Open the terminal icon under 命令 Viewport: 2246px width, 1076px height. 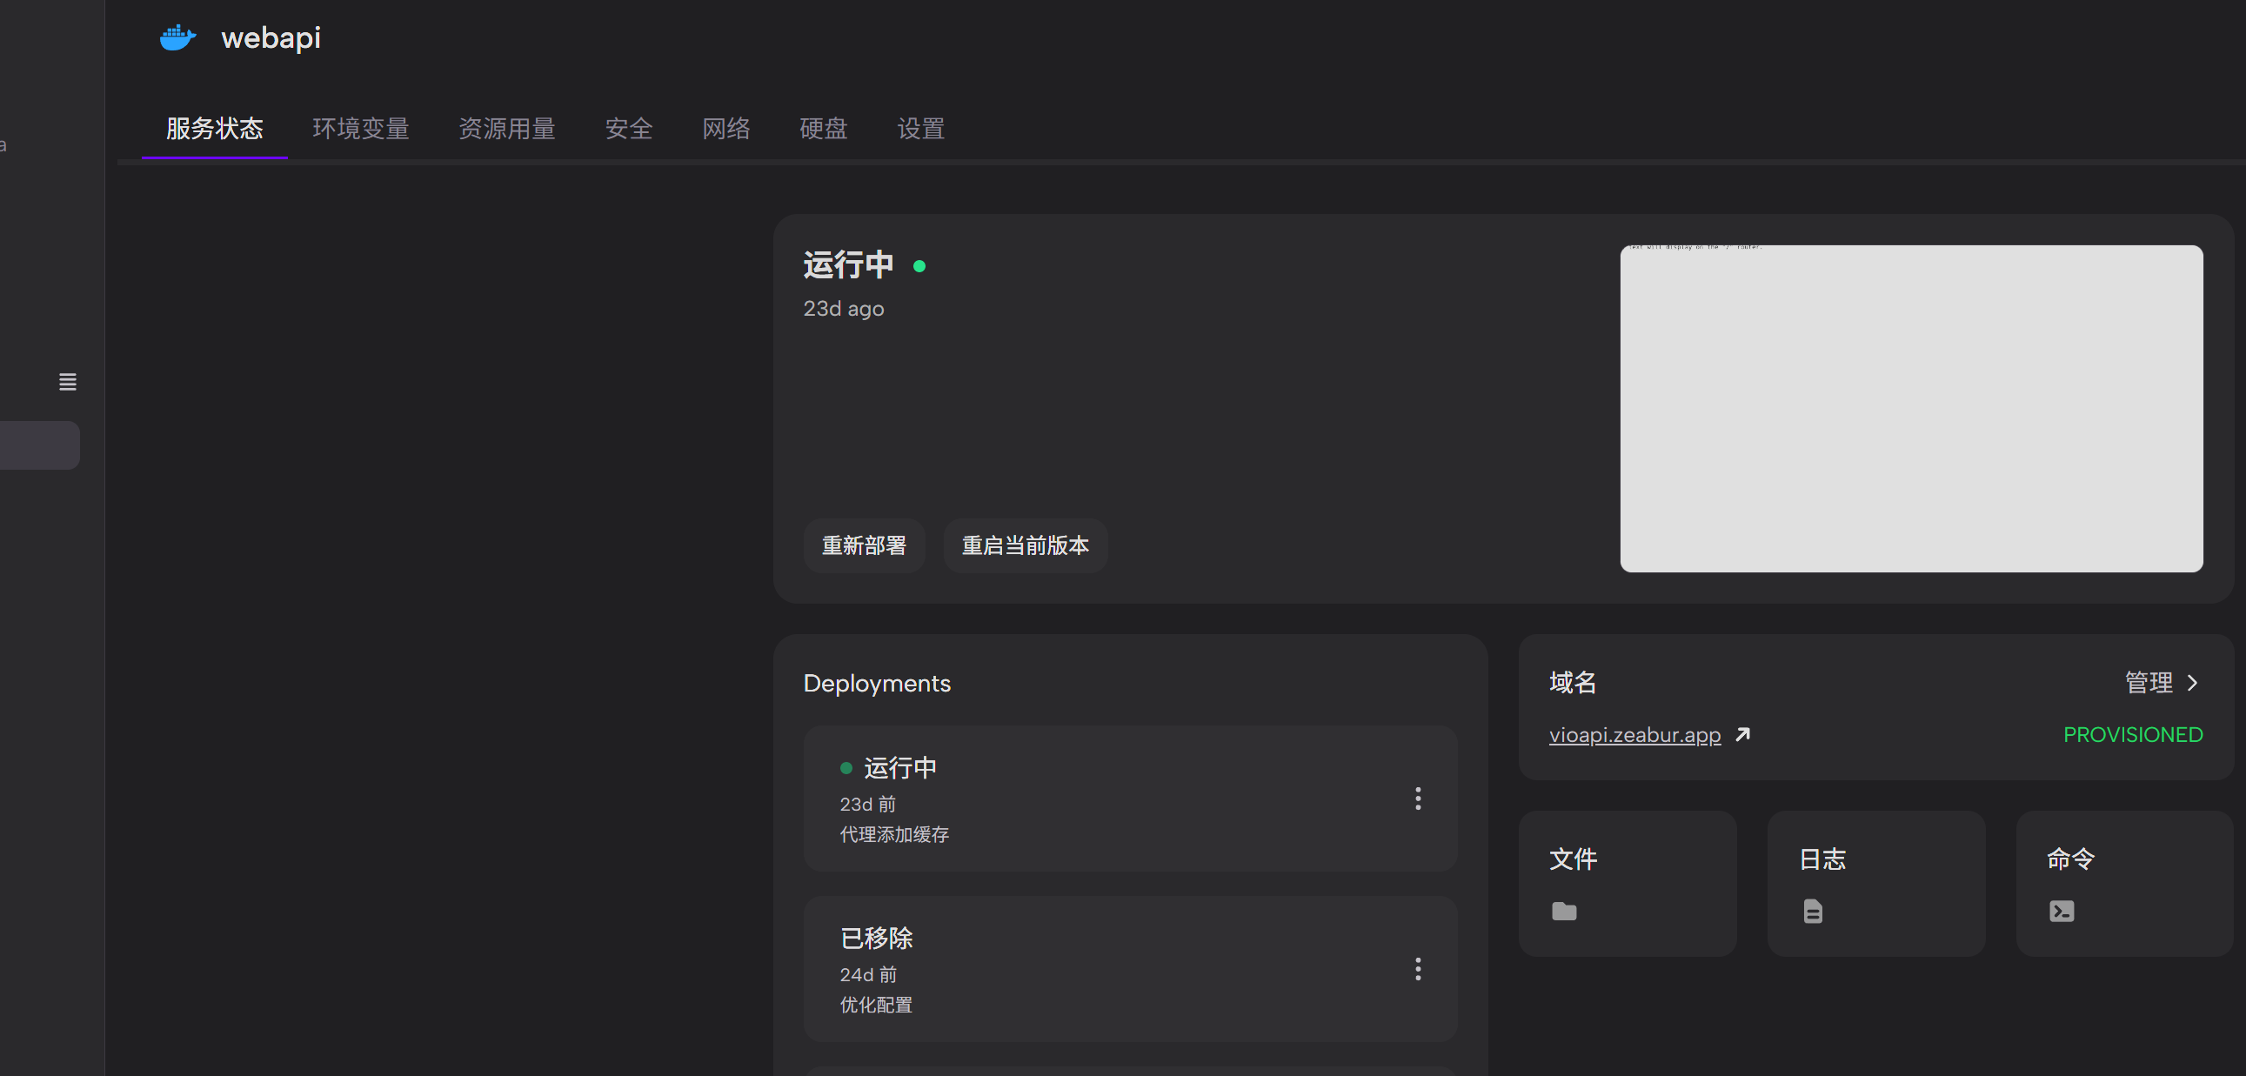2062,912
